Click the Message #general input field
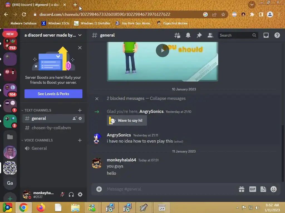 171,189
